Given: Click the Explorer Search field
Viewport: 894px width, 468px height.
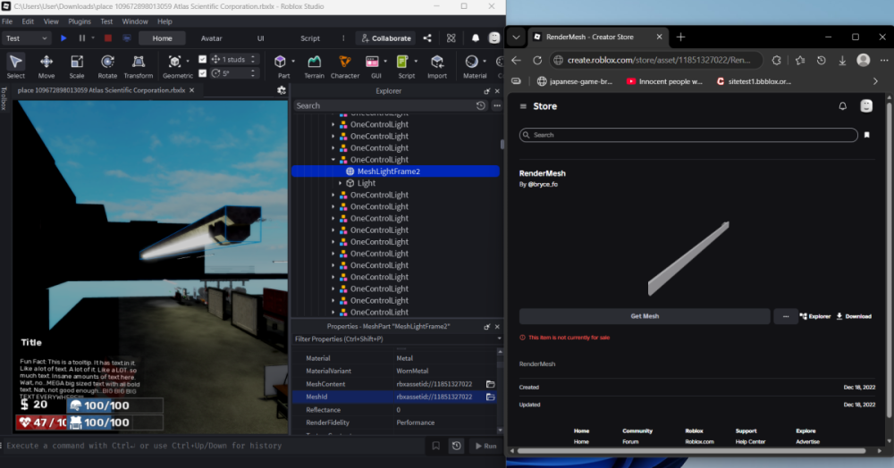Looking at the screenshot, I should coord(384,105).
